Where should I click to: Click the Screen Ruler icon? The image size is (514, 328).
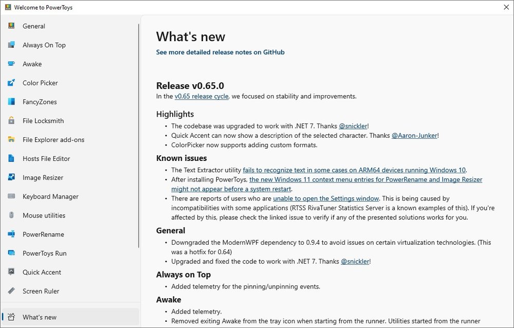click(11, 290)
